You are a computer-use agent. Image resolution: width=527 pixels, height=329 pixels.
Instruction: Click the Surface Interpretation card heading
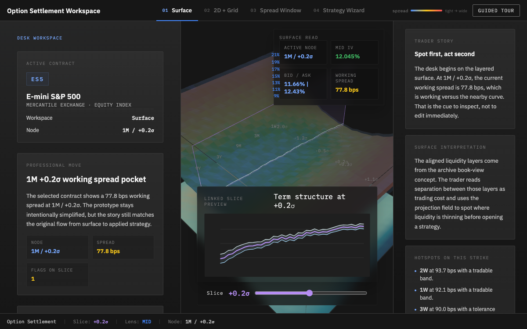pyautogui.click(x=450, y=147)
